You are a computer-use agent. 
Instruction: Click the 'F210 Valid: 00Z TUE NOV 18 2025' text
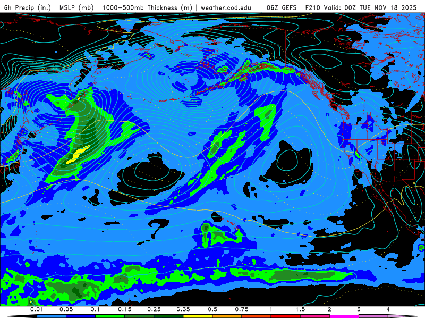361,7
